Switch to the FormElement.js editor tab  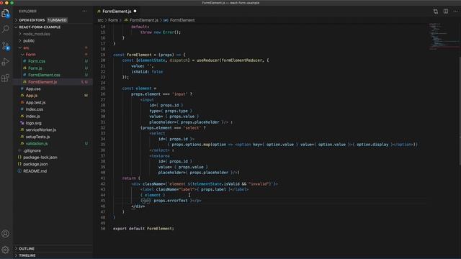(x=117, y=12)
